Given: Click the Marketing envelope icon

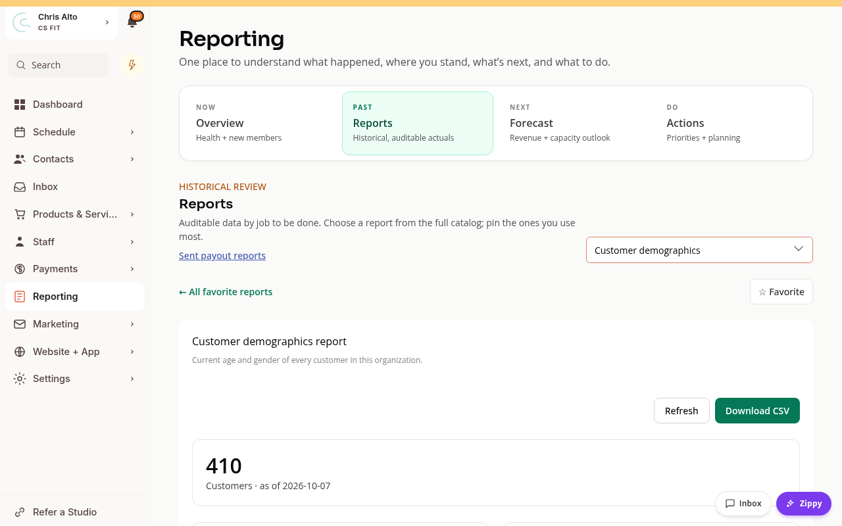Looking at the screenshot, I should [20, 324].
